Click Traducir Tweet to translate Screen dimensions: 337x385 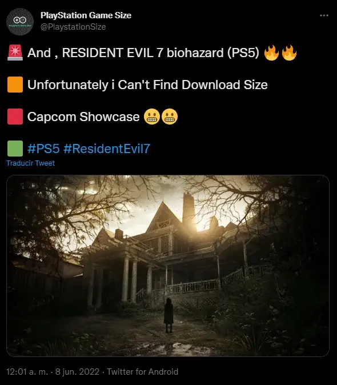tap(30, 163)
